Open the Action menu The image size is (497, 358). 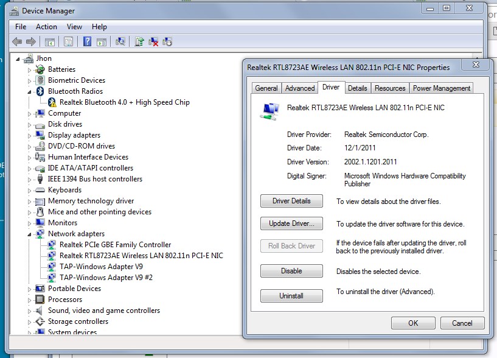(46, 27)
